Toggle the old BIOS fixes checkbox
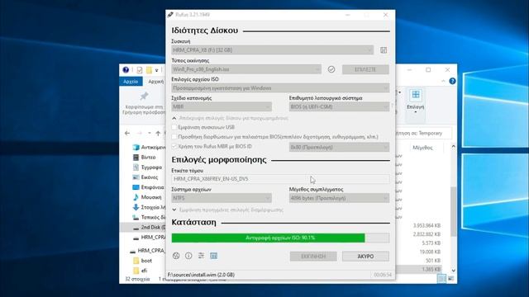This screenshot has height=297, width=529. coord(174,137)
